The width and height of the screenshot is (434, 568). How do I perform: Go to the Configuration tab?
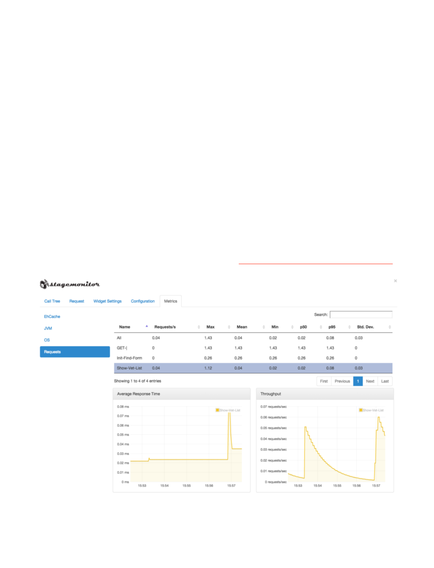(143, 301)
